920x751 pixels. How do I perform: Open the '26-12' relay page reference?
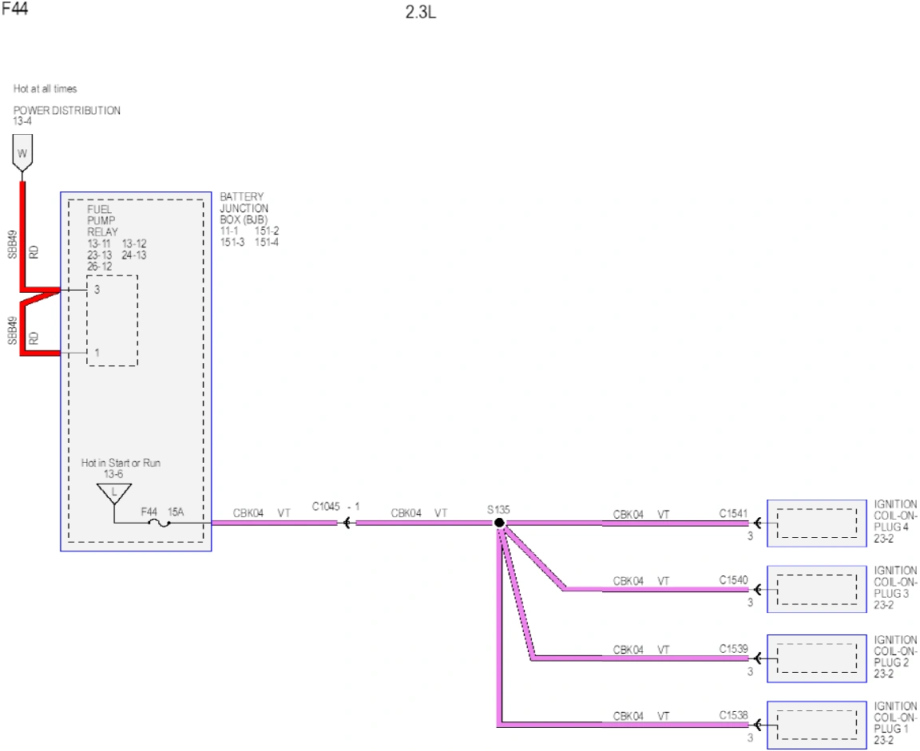tap(100, 267)
